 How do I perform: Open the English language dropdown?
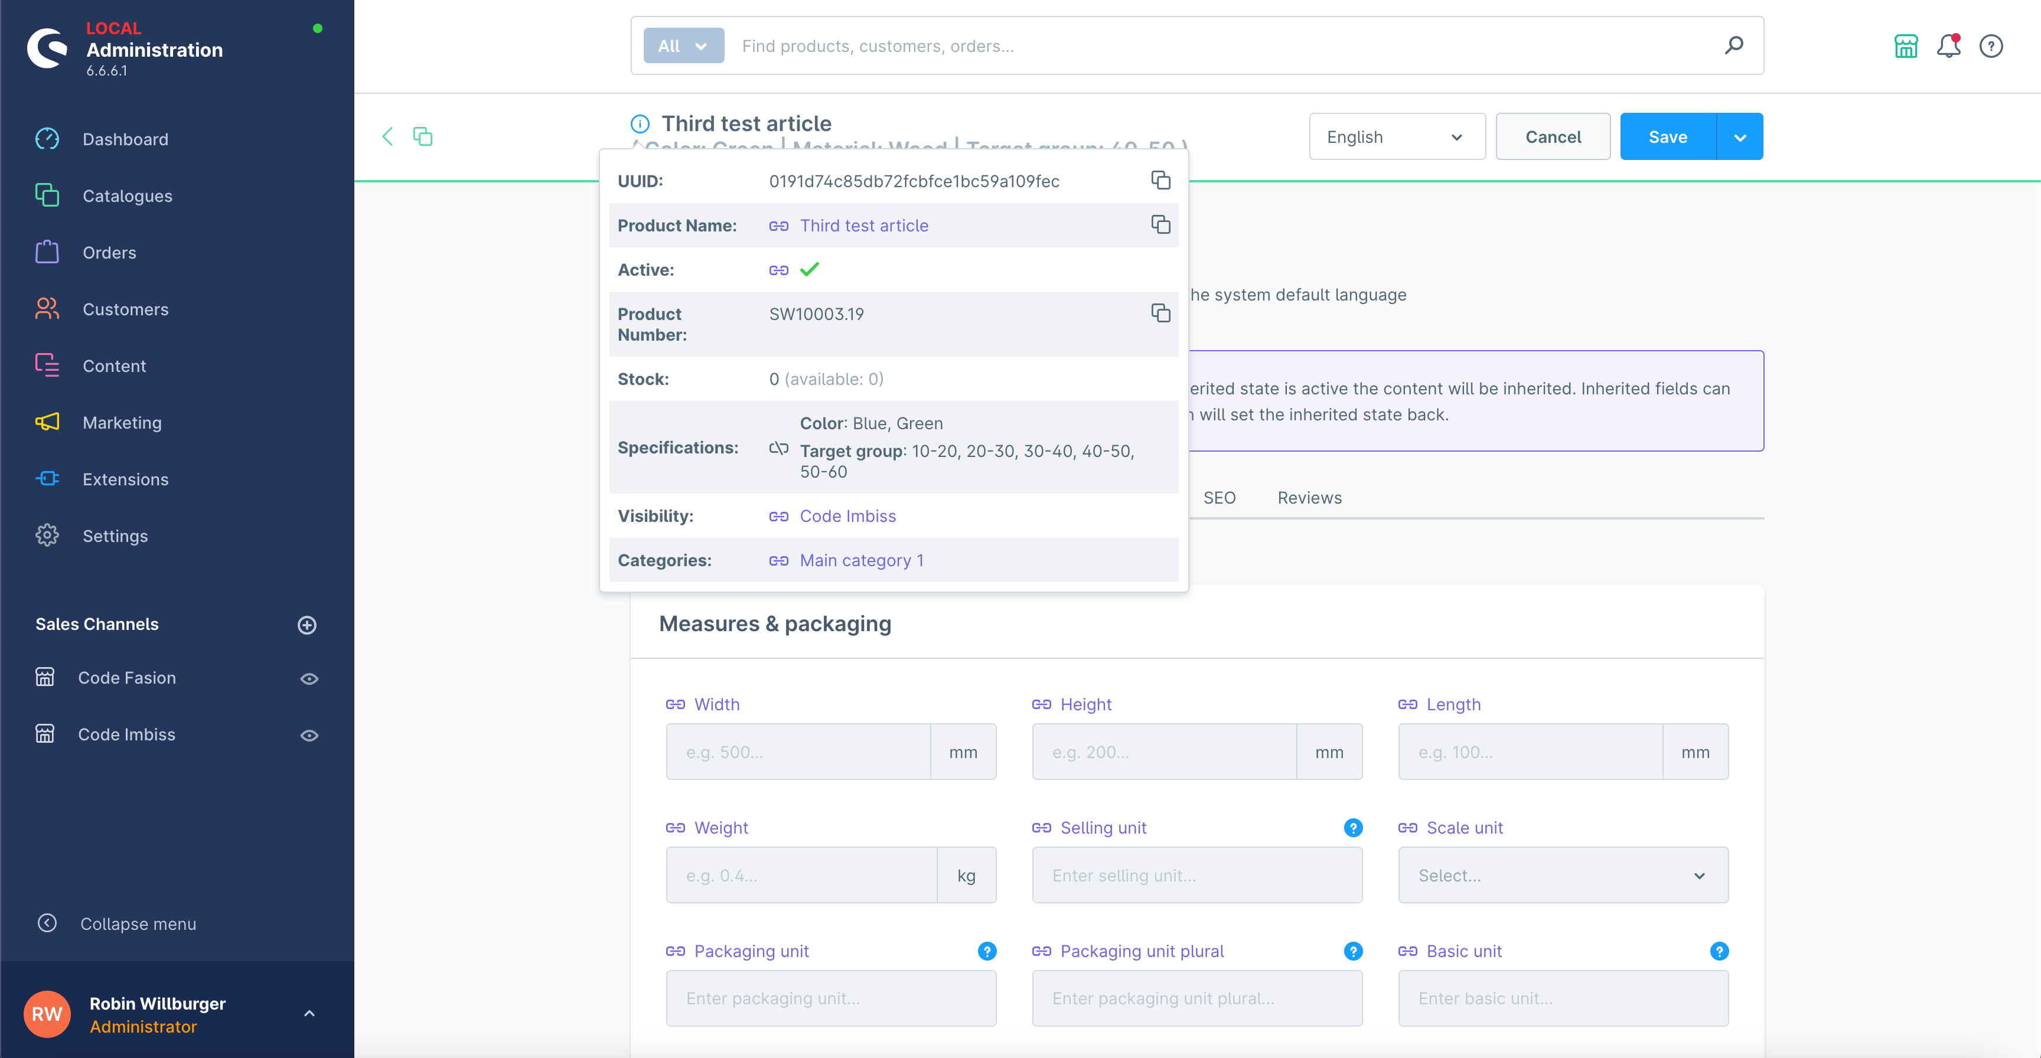click(1397, 137)
